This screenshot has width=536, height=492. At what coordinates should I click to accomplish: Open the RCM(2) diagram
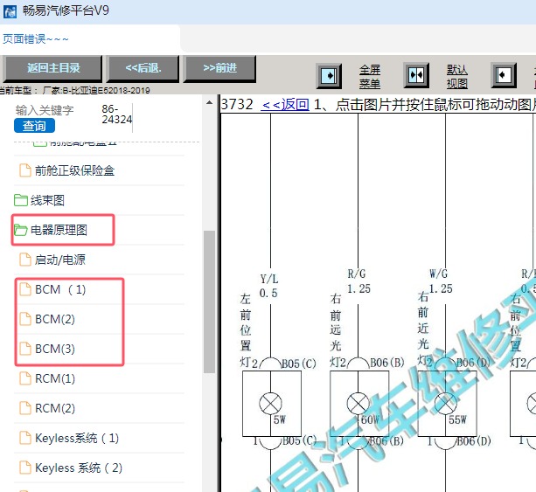pyautogui.click(x=55, y=408)
